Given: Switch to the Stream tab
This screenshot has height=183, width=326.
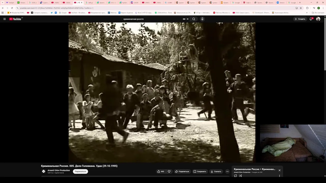Looking at the screenshot, I should click(21, 3).
